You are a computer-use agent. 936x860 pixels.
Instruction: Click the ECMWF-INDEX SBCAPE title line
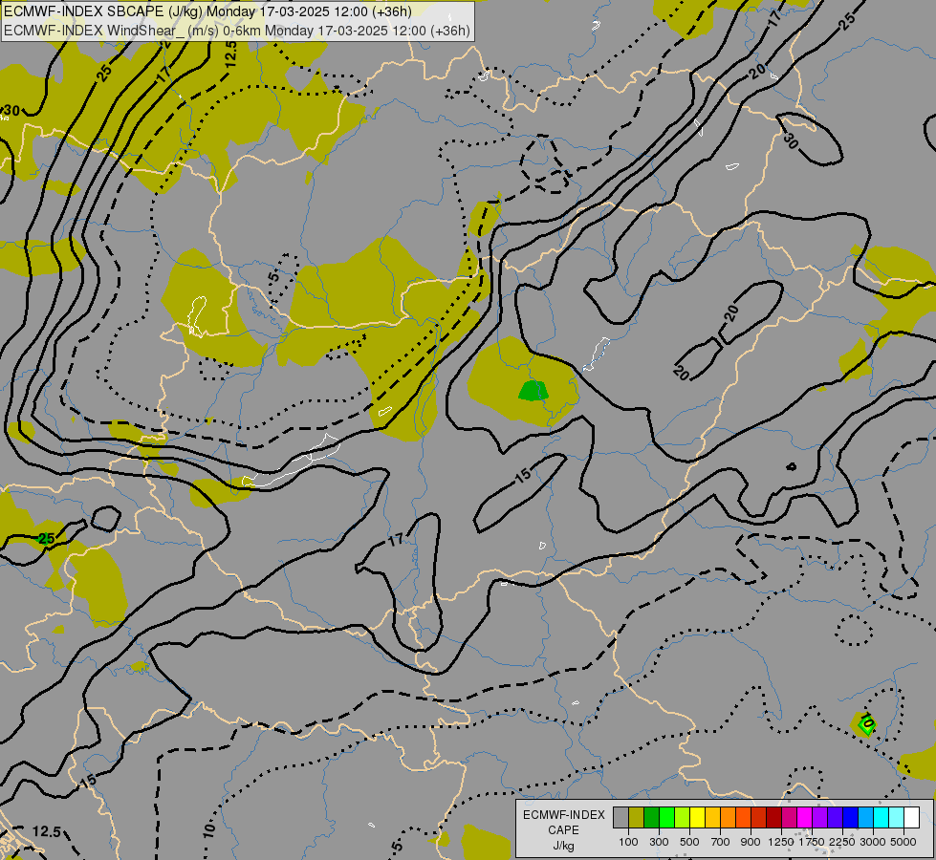(x=207, y=11)
